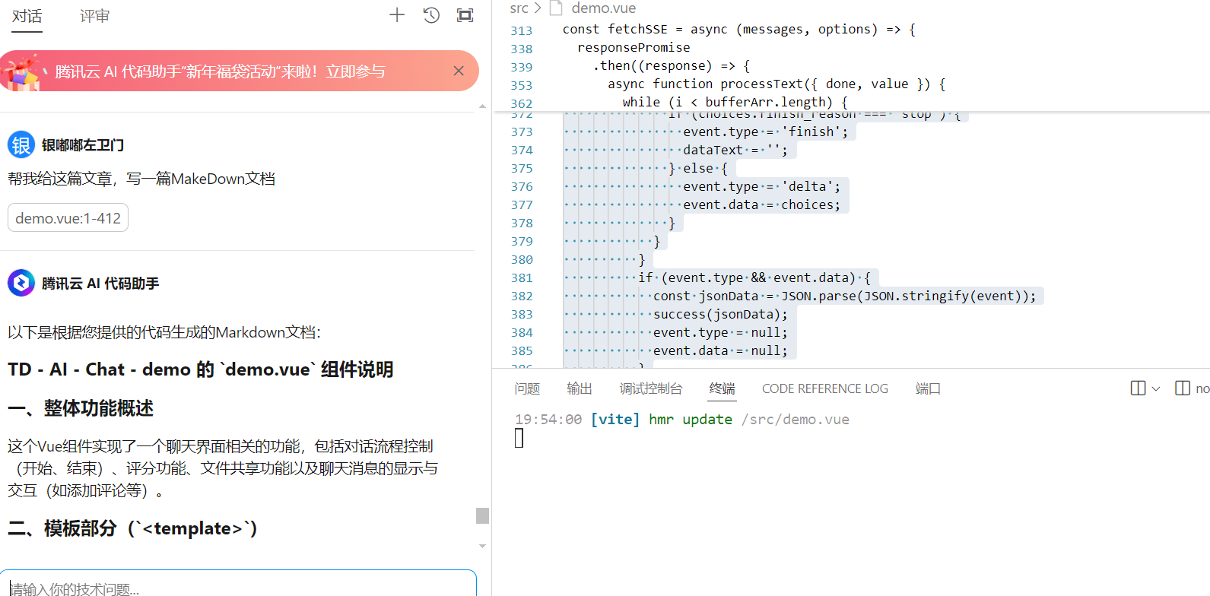Click line 381 if event.type condition

(754, 277)
